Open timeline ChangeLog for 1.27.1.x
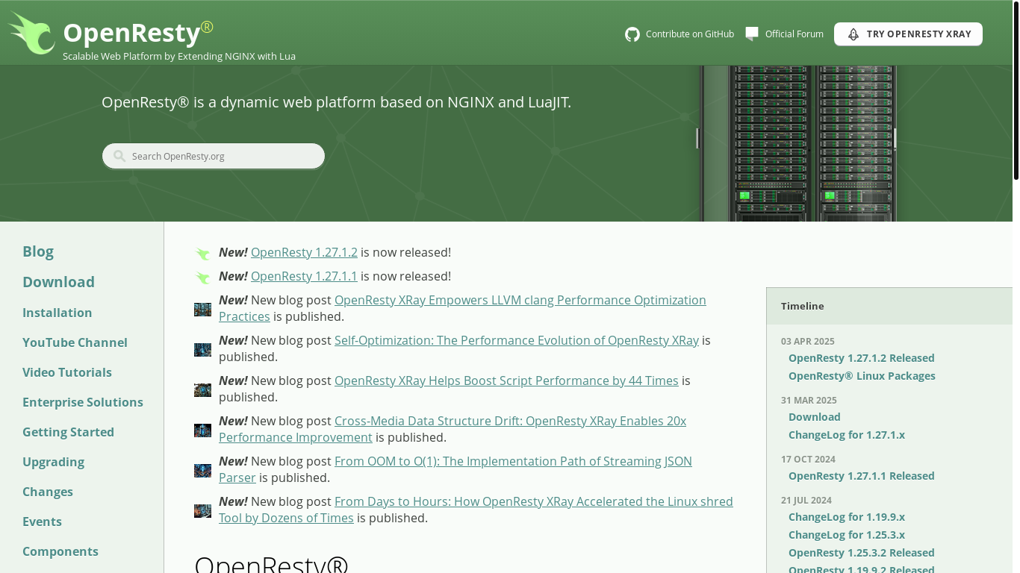Image resolution: width=1020 pixels, height=573 pixels. 846,435
